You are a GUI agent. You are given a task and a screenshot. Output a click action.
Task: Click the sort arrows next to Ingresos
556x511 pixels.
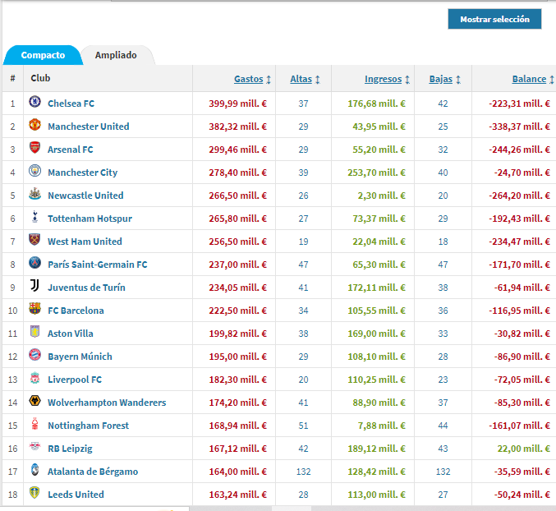pyautogui.click(x=407, y=80)
